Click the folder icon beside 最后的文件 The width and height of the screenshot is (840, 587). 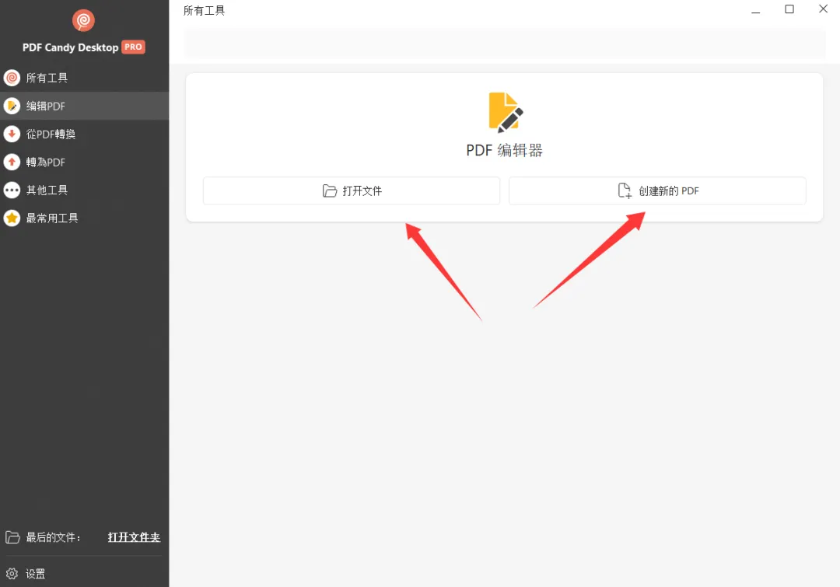[x=12, y=537]
